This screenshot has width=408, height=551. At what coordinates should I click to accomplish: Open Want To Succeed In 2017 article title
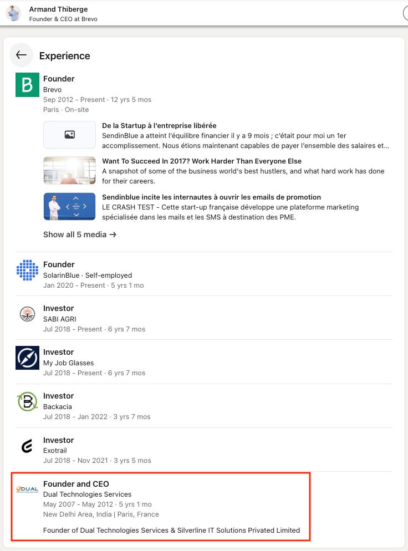(202, 161)
